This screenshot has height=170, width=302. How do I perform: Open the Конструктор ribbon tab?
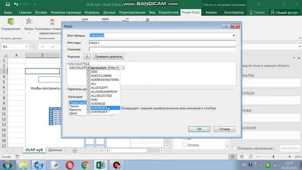point(234,12)
